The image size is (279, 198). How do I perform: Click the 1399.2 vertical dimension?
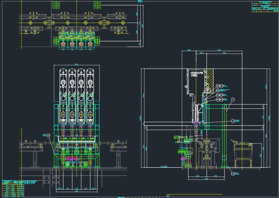coord(141,118)
